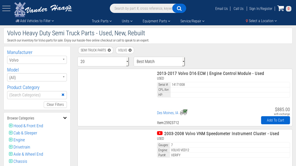The image size is (296, 166).
Task: Open the Hood & Front End category link
Action: [x=28, y=126]
